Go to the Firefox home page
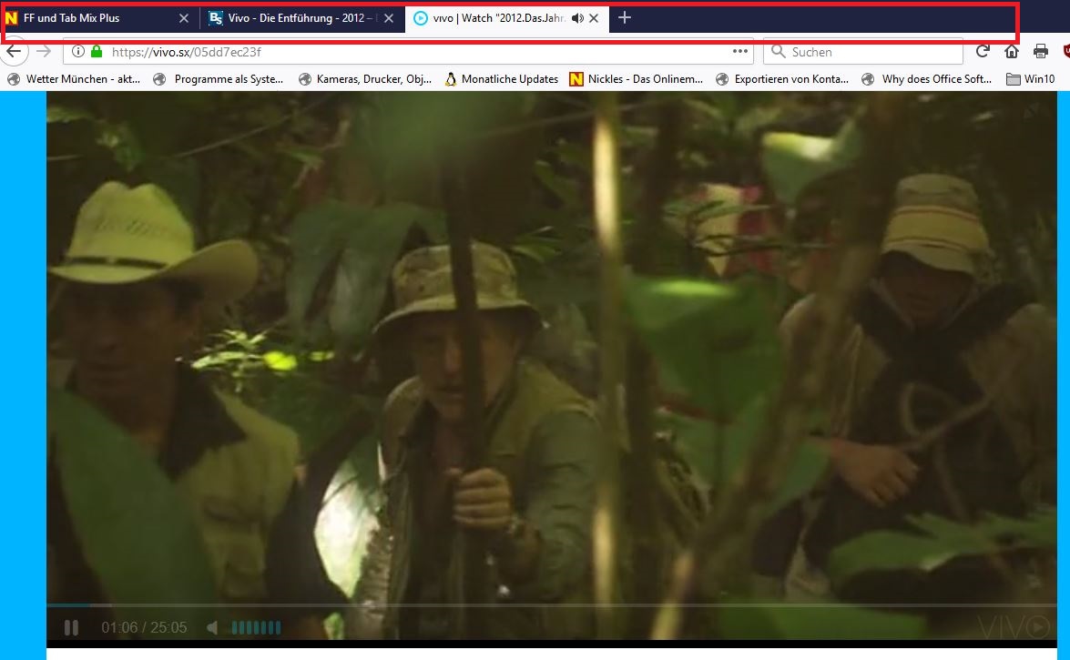Image resolution: width=1070 pixels, height=660 pixels. click(x=1012, y=51)
